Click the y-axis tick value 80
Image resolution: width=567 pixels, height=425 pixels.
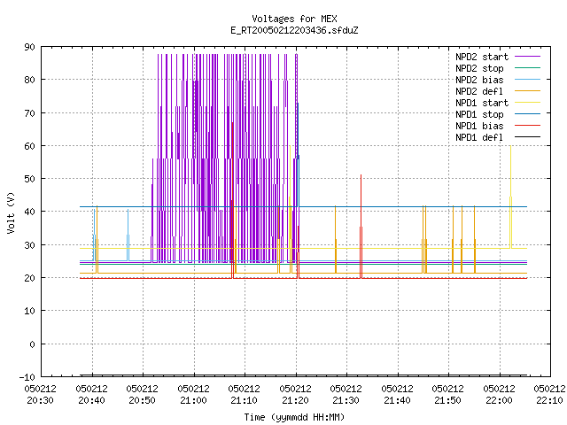point(29,80)
